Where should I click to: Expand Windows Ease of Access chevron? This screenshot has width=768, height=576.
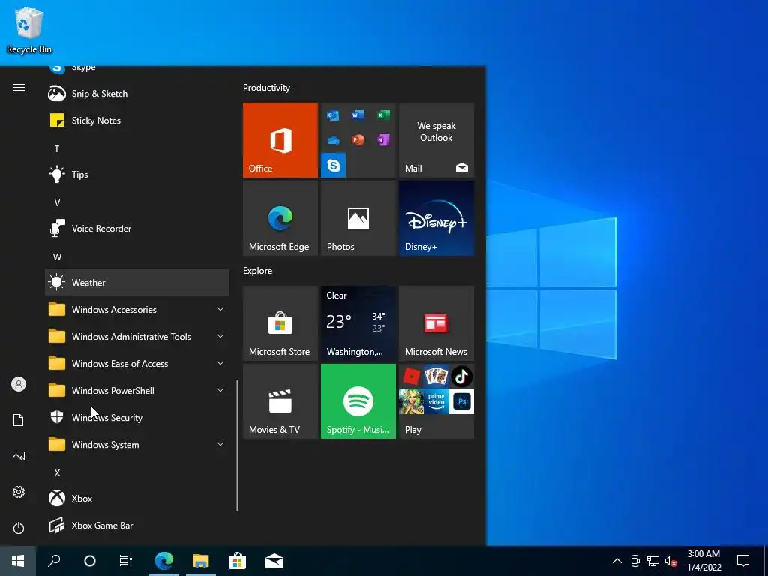click(220, 363)
